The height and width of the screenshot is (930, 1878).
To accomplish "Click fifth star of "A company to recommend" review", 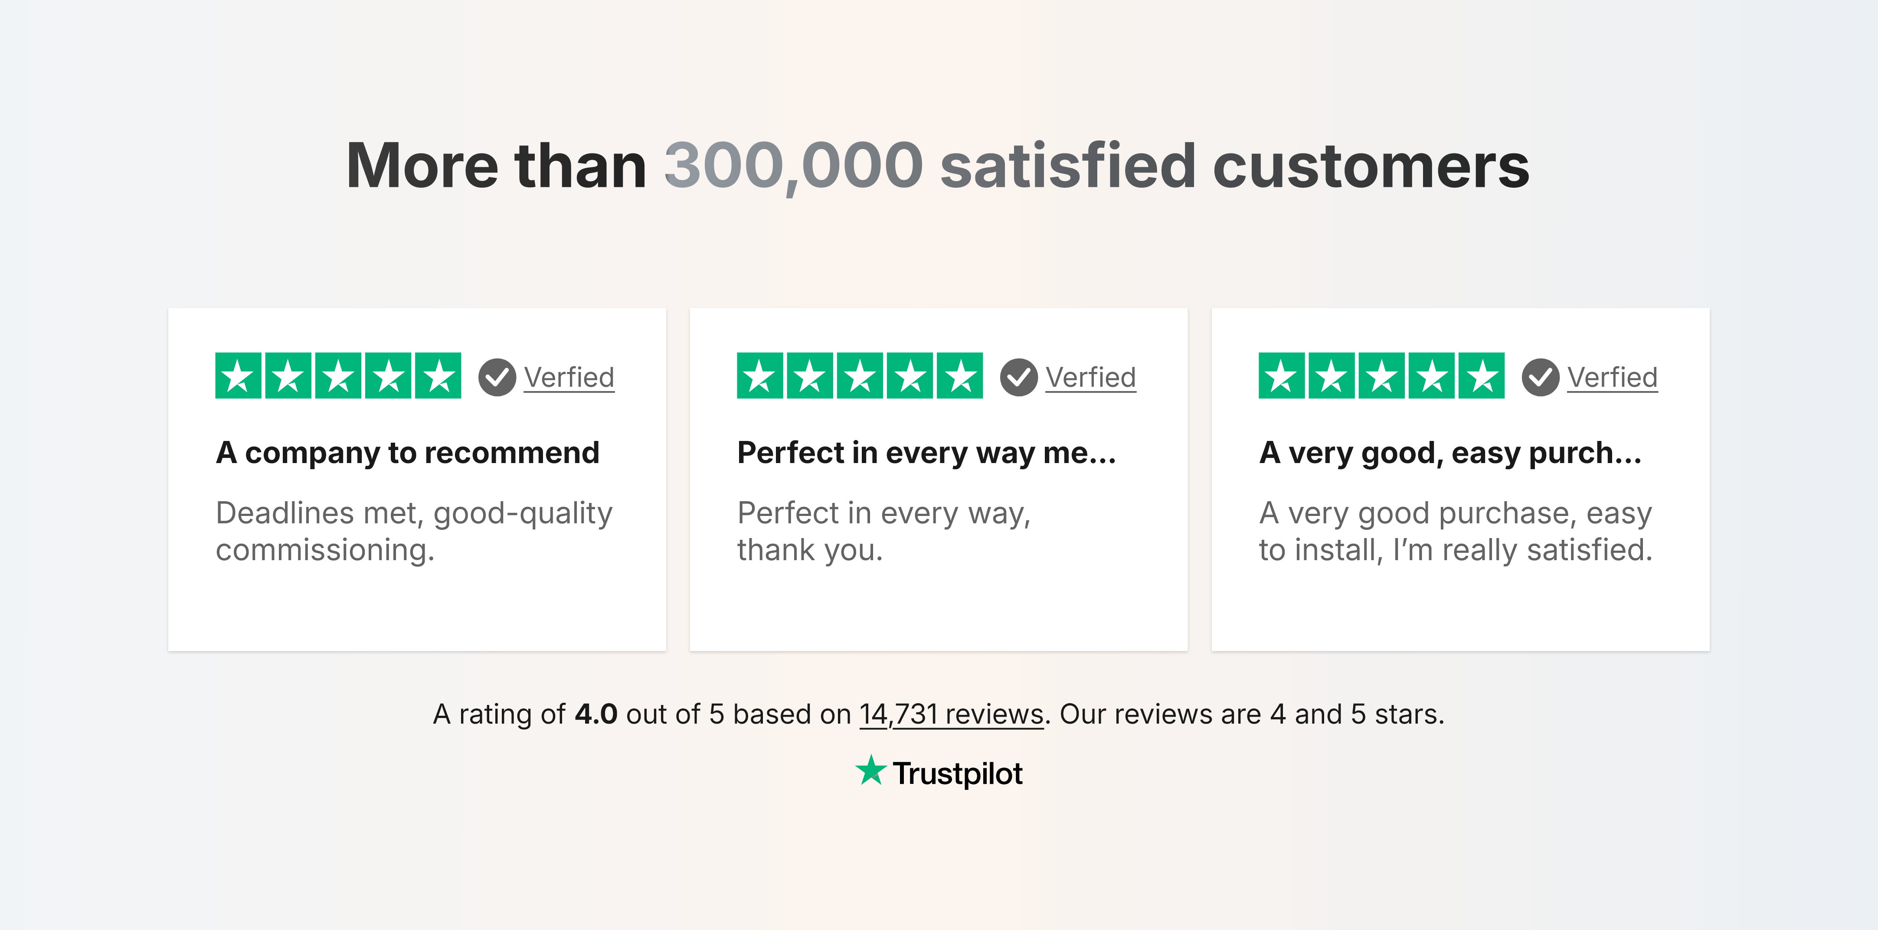I will tap(438, 376).
